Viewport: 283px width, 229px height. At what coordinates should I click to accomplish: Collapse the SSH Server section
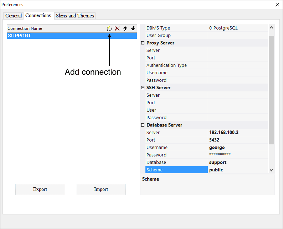pyautogui.click(x=143, y=88)
